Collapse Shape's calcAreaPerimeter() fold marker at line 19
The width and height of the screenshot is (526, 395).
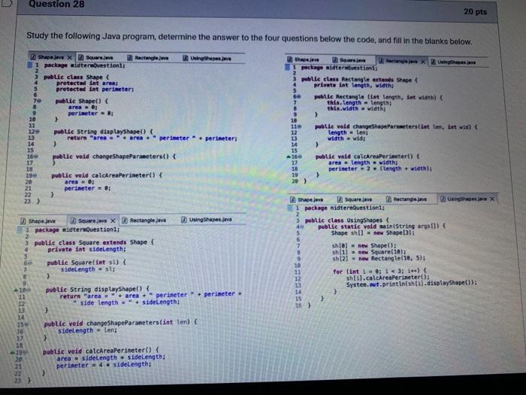click(x=35, y=175)
